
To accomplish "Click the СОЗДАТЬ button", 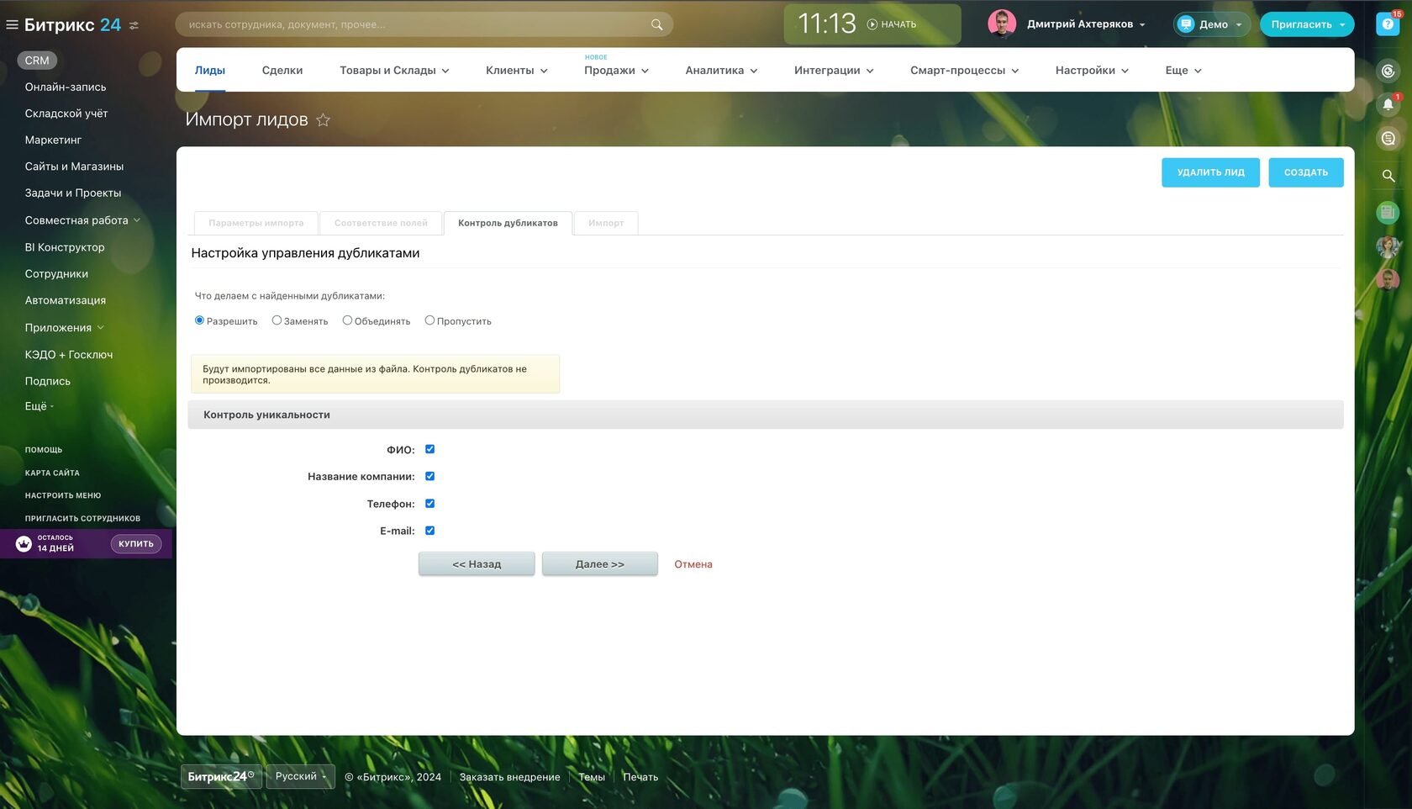I will click(x=1306, y=172).
